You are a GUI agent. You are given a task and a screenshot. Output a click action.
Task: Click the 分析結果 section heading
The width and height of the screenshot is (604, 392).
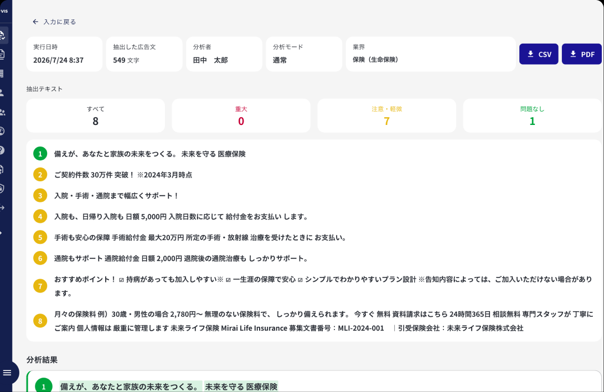(x=42, y=360)
